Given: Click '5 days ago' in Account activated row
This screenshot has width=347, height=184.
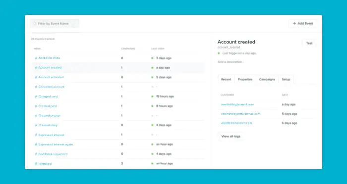Looking at the screenshot, I should click(x=164, y=77).
